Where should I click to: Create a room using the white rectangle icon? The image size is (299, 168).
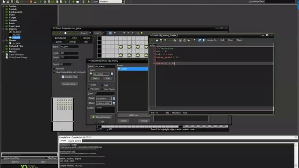pyautogui.click(x=78, y=2)
